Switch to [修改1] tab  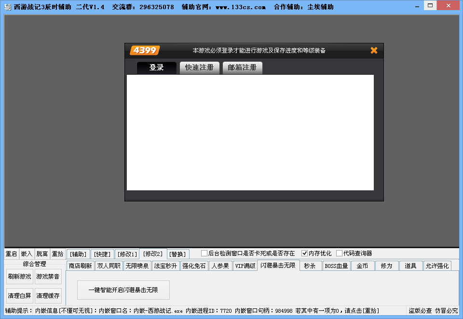[x=127, y=254]
